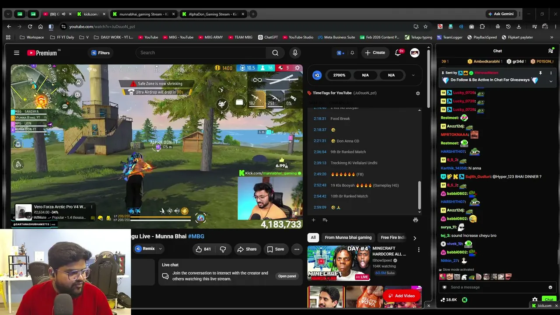Open Kick chat user list icon

(x=550, y=51)
